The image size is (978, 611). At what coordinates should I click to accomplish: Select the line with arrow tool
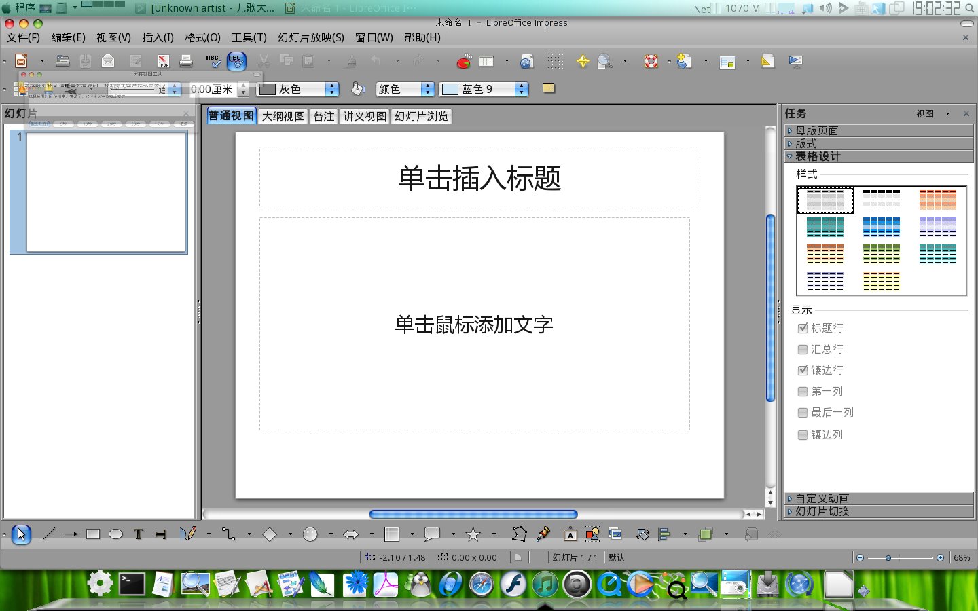[x=71, y=534]
